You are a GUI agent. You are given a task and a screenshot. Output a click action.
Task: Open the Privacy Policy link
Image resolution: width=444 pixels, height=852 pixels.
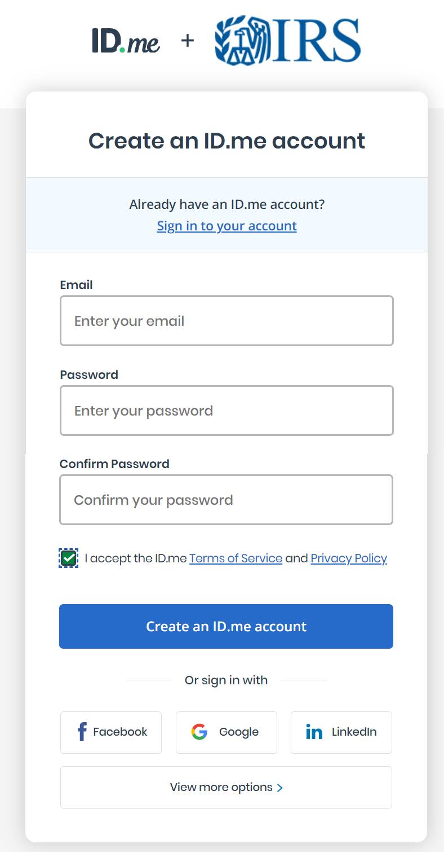click(349, 558)
